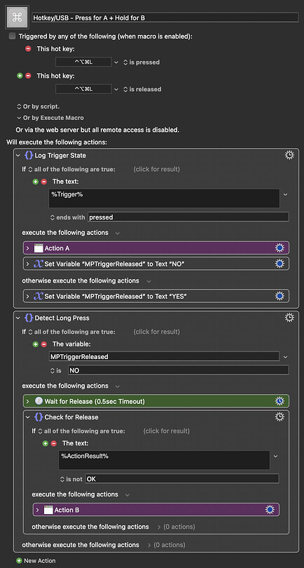Remove the first hot key trigger
Image resolution: width=304 pixels, height=568 pixels.
[28, 49]
